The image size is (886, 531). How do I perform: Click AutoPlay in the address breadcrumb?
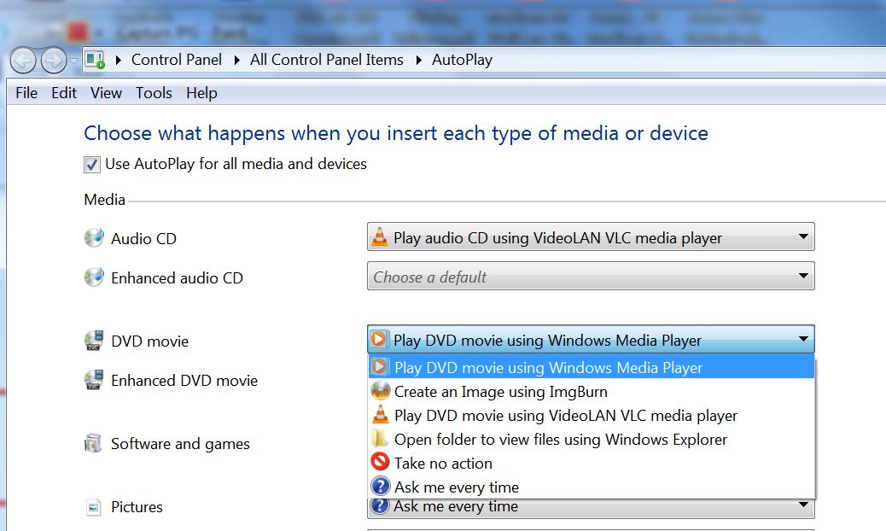(x=463, y=60)
